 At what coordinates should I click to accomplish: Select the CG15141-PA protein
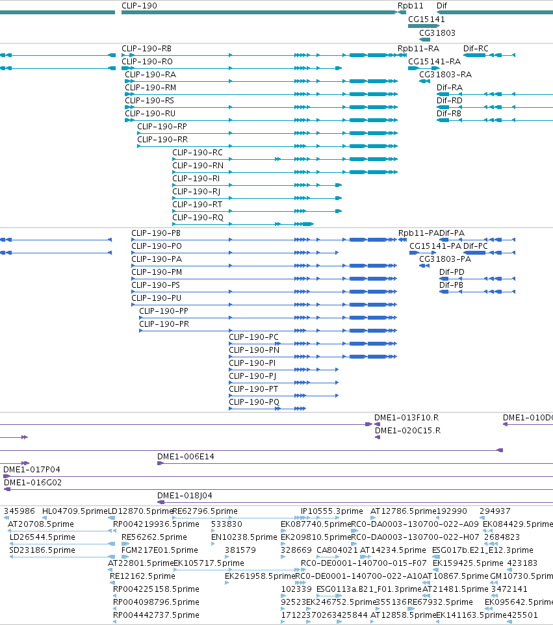click(435, 246)
